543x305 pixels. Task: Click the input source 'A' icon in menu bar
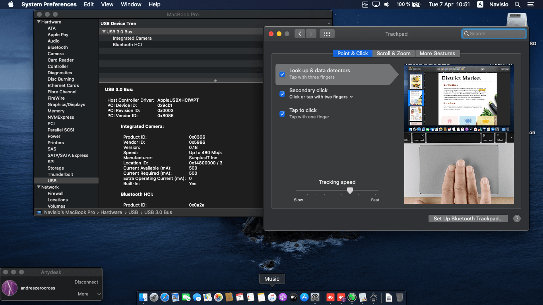pos(480,4)
